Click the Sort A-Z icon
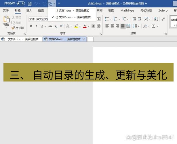 (156, 19)
